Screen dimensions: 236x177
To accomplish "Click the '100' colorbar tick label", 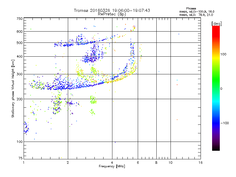I will pyautogui.click(x=223, y=54).
